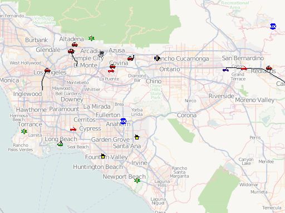Click the green boat icon at Long Beach

click(60, 143)
